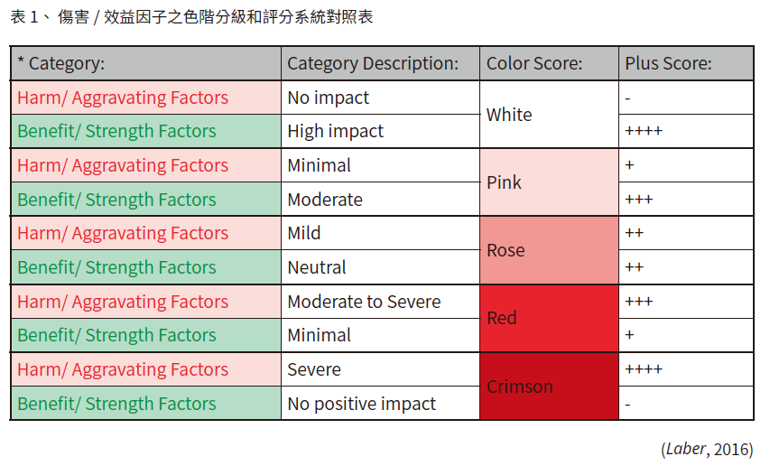Select the Red color score cell

(549, 318)
